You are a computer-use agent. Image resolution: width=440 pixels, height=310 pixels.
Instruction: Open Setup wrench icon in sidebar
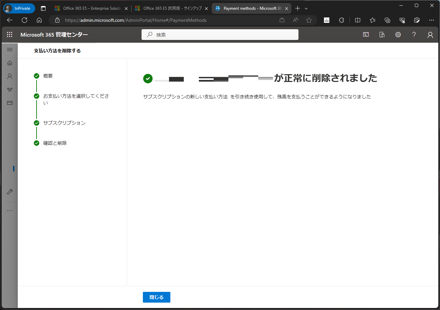click(x=10, y=192)
